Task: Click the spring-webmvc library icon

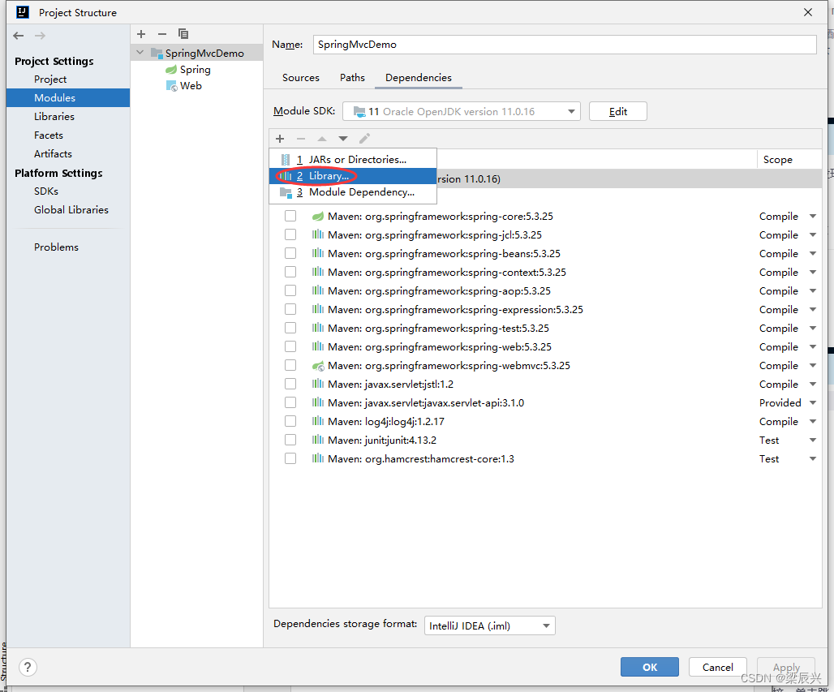Action: 318,366
